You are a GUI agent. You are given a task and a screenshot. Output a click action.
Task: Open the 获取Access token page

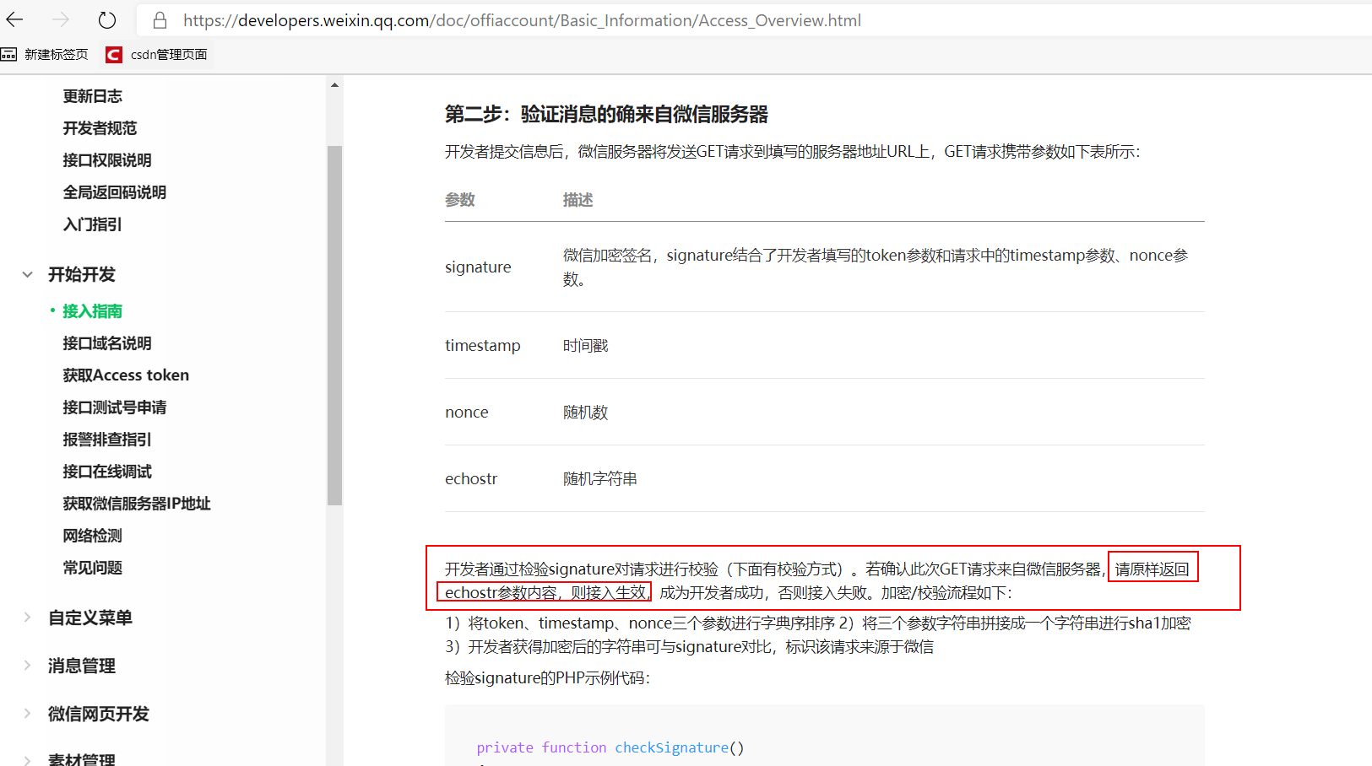click(x=126, y=375)
